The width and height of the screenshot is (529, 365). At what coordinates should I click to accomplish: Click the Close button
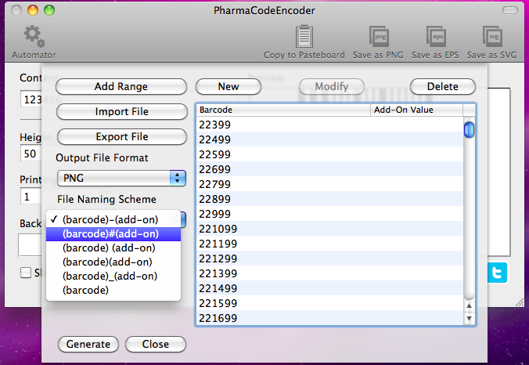point(156,344)
